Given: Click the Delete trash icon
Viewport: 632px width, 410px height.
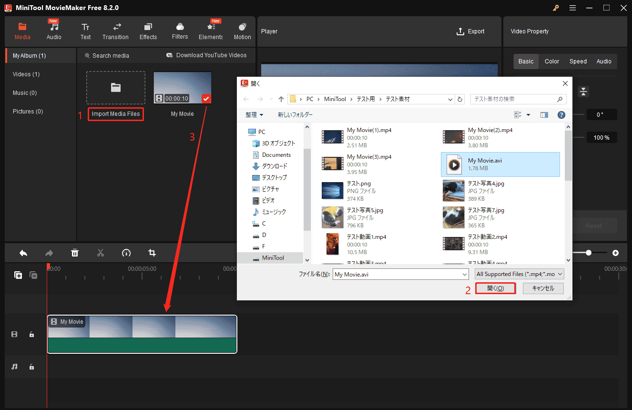Looking at the screenshot, I should point(75,253).
